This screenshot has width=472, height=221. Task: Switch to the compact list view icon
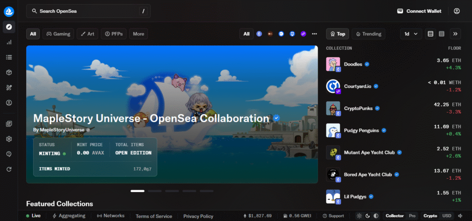pos(442,34)
